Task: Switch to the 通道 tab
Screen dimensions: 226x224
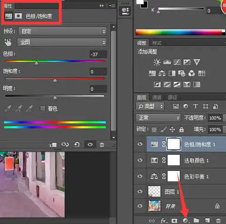Action: point(157,97)
